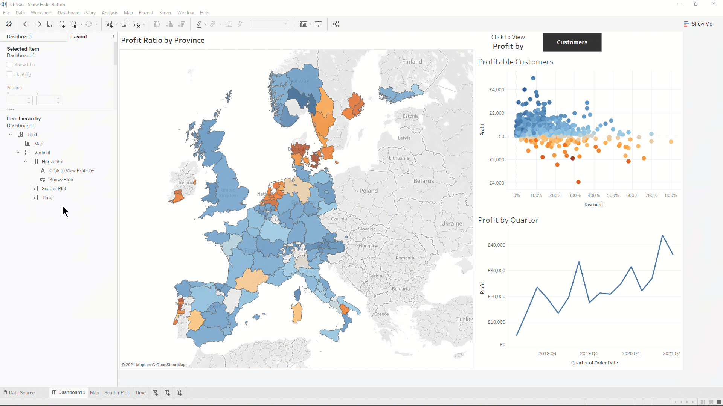Open the Analysis menu

click(x=110, y=13)
